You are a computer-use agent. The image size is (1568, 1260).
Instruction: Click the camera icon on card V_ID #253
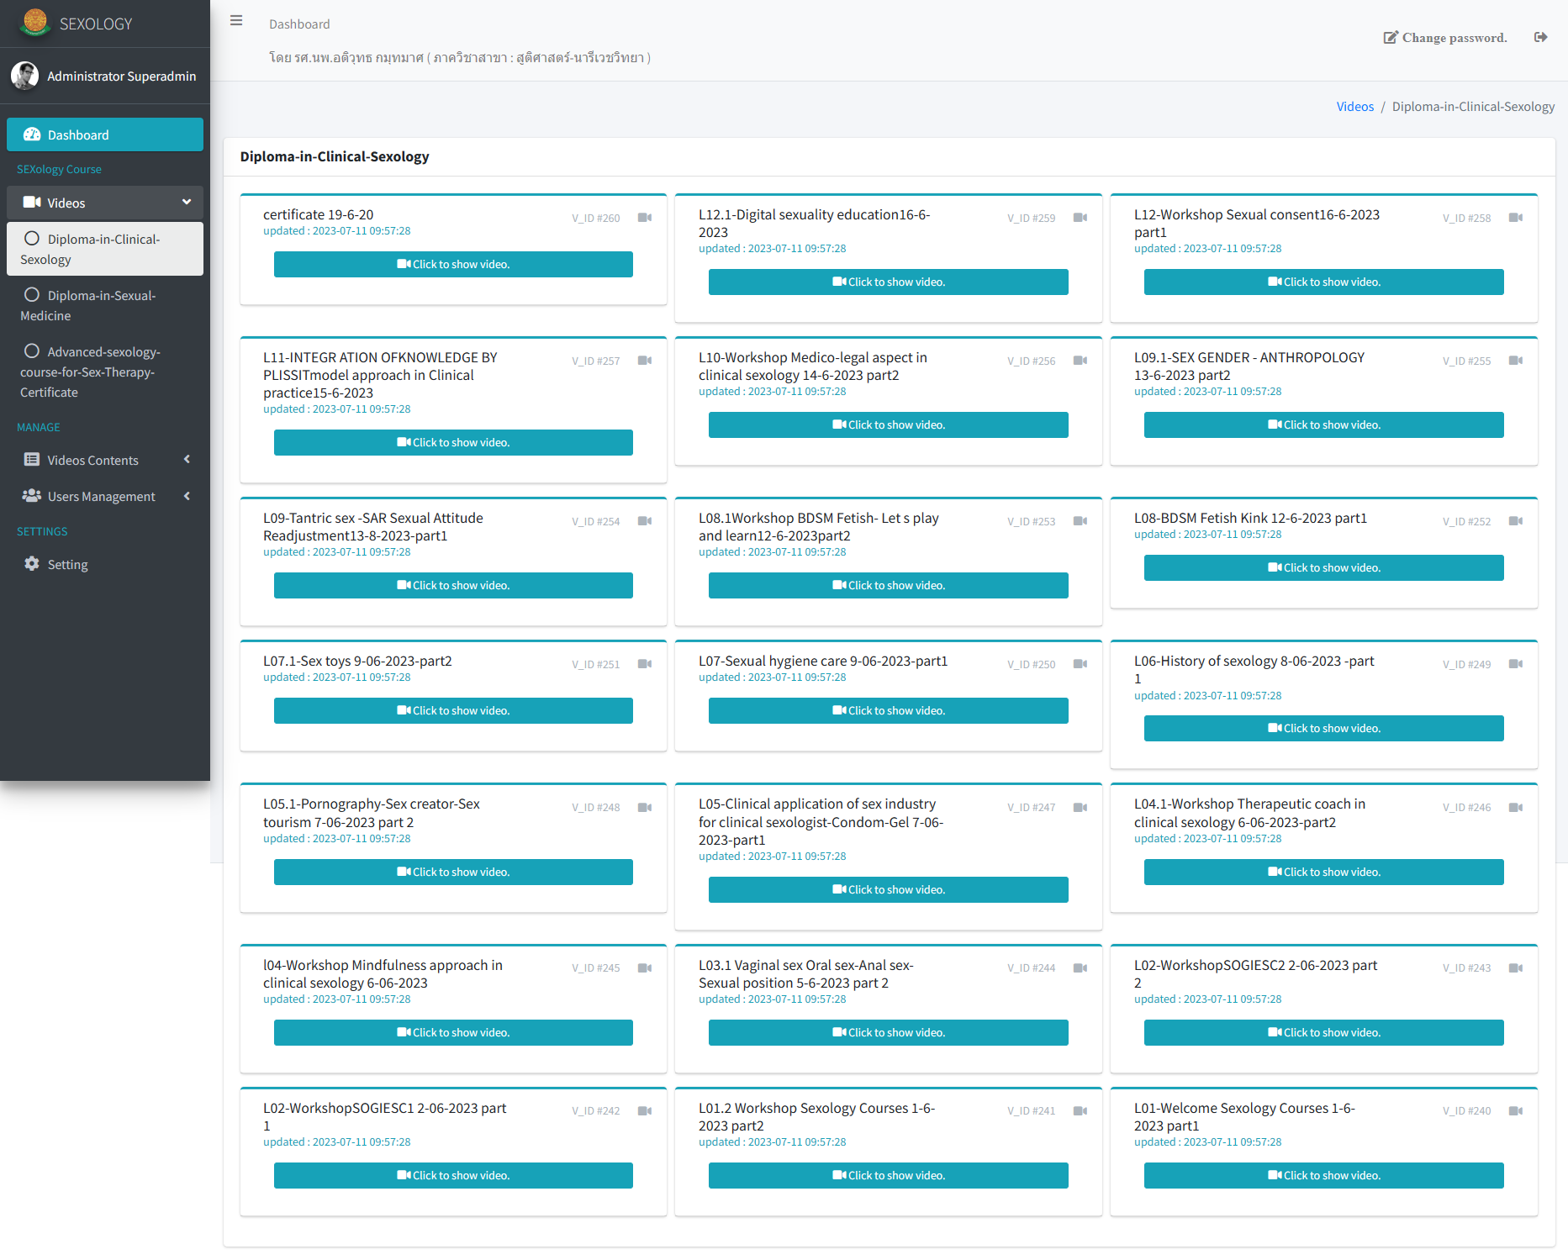pyautogui.click(x=1080, y=521)
